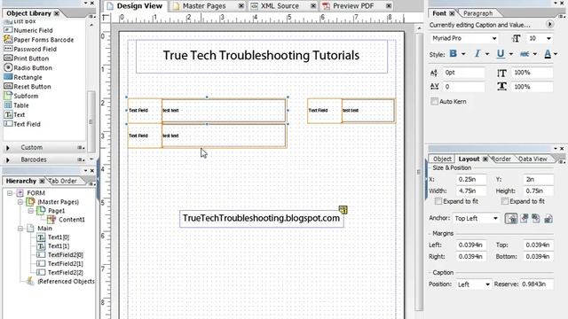This screenshot has height=319, width=568.
Task: Click the first rotate-anchor icon next to Anchor
Action: [x=511, y=219]
